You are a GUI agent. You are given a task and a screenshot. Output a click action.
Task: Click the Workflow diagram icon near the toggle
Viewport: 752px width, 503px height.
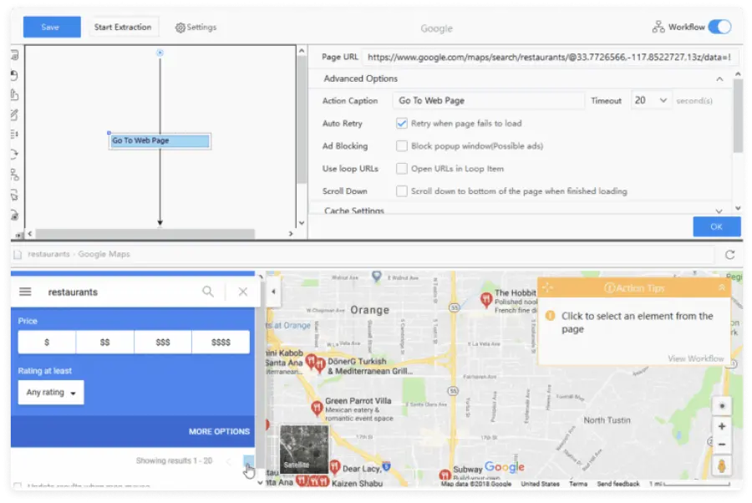pyautogui.click(x=658, y=27)
